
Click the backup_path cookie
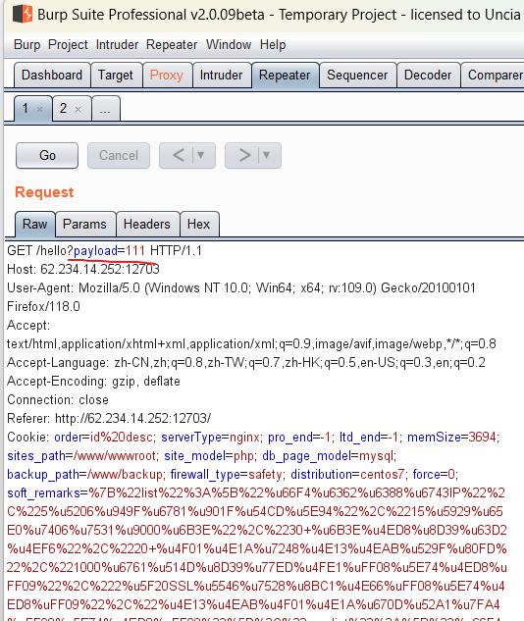point(84,475)
